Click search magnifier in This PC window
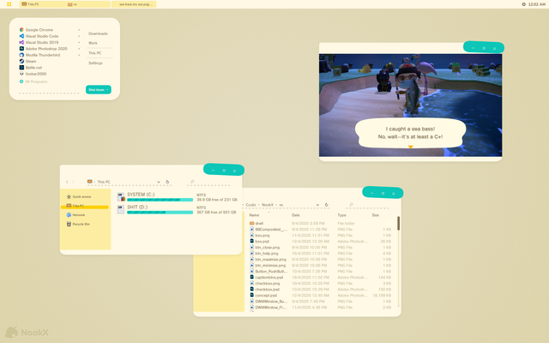549x343 pixels. point(192,182)
